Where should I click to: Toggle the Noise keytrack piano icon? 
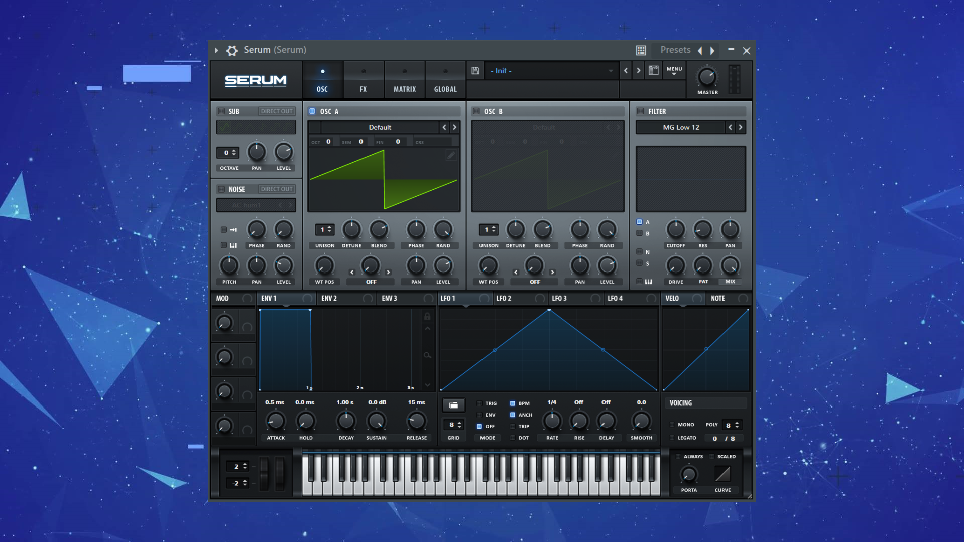[233, 245]
